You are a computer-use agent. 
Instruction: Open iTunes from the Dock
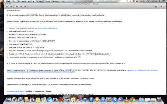91,100
